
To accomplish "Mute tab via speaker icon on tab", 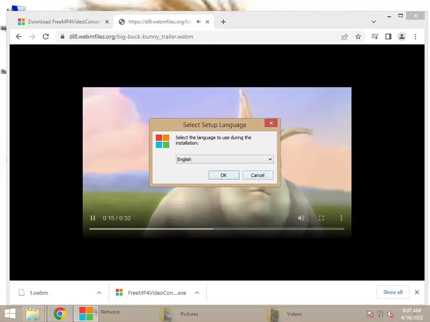I will 199,22.
